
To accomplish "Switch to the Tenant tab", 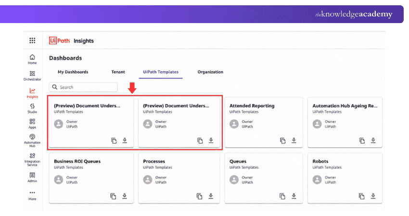I will [x=118, y=72].
